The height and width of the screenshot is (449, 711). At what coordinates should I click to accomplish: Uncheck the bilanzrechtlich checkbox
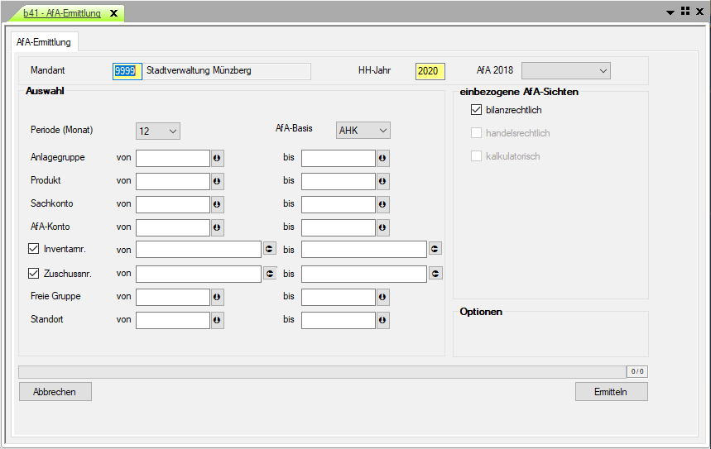click(476, 110)
